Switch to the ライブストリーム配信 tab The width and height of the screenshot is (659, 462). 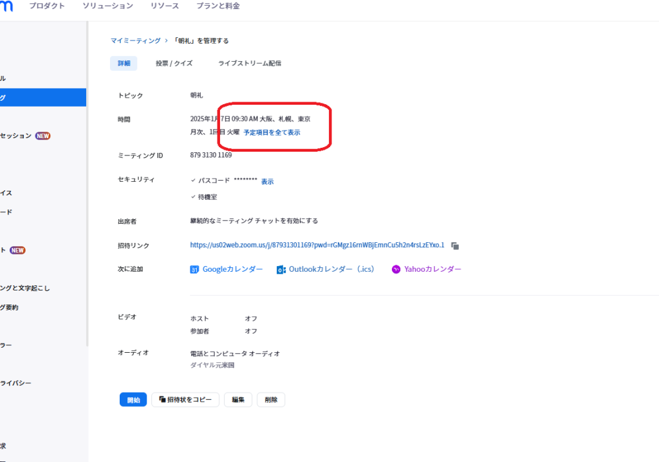pos(250,63)
